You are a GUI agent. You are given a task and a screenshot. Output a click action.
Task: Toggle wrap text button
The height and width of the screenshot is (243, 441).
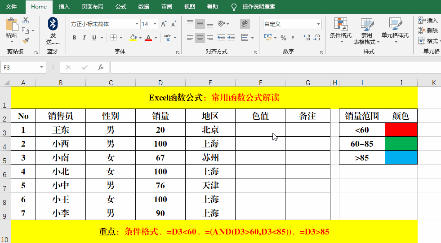(x=245, y=24)
